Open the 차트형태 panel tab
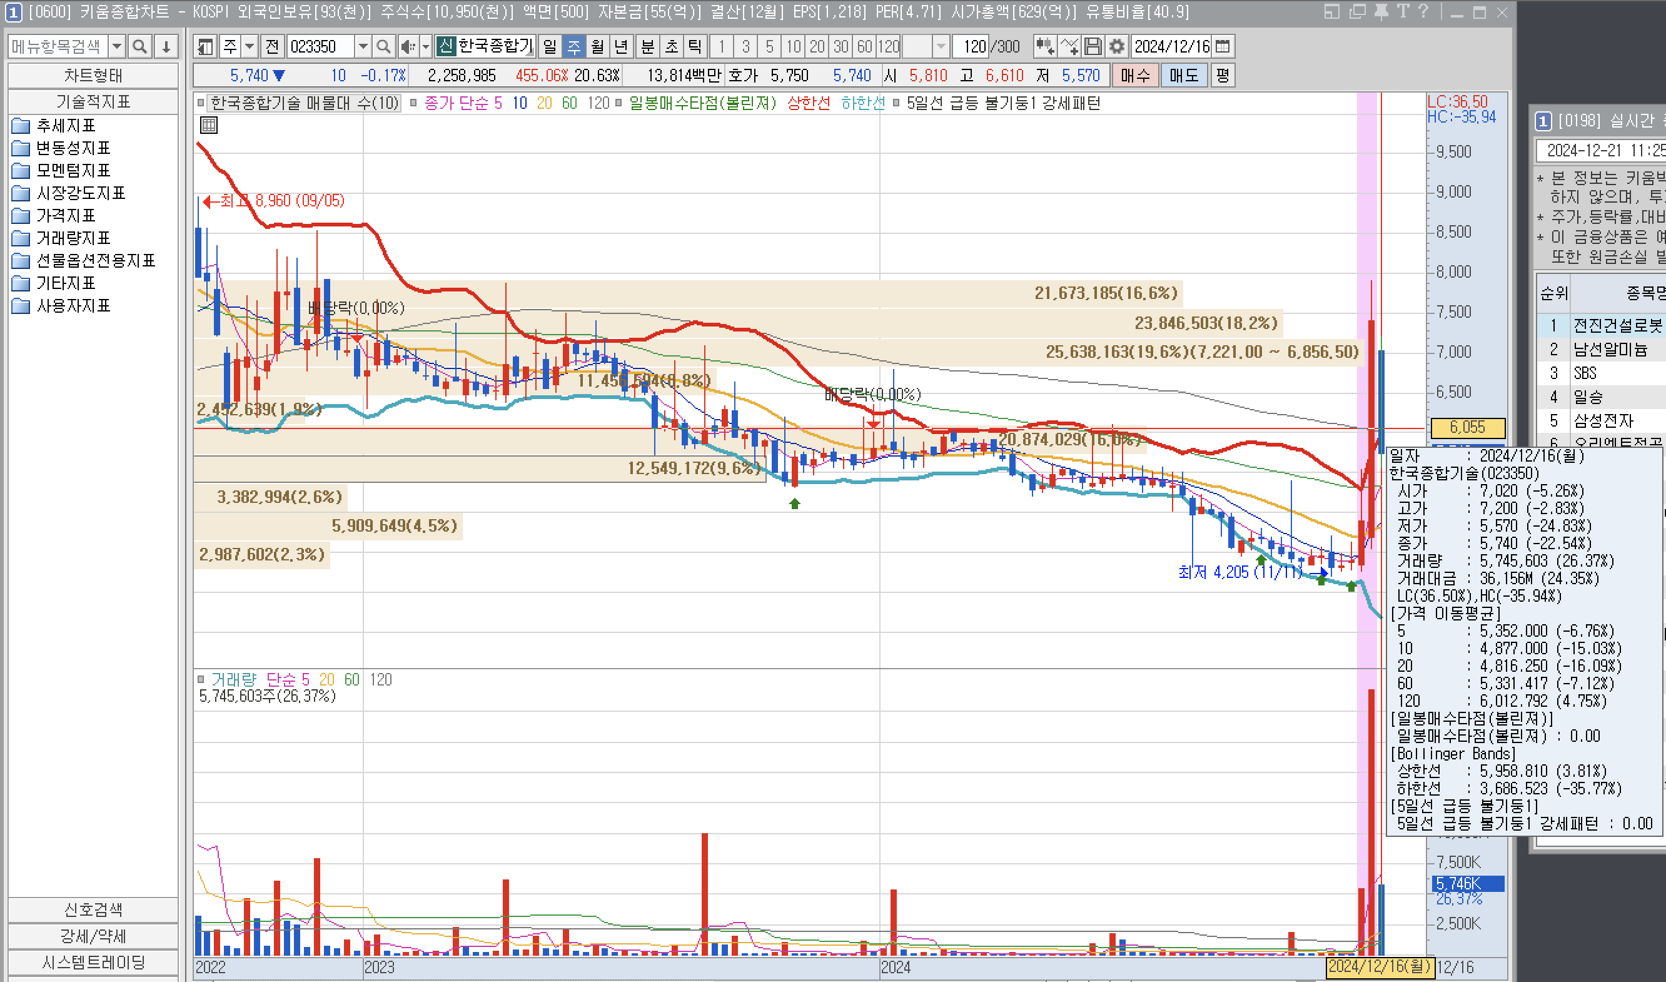The image size is (1666, 982). pos(93,76)
